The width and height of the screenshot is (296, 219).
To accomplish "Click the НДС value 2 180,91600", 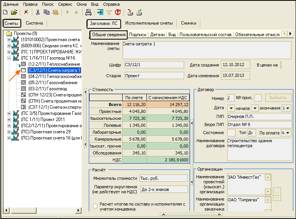I will click(168, 160).
